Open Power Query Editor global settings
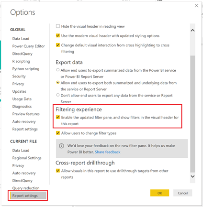The width and height of the screenshot is (203, 207). click(x=28, y=46)
